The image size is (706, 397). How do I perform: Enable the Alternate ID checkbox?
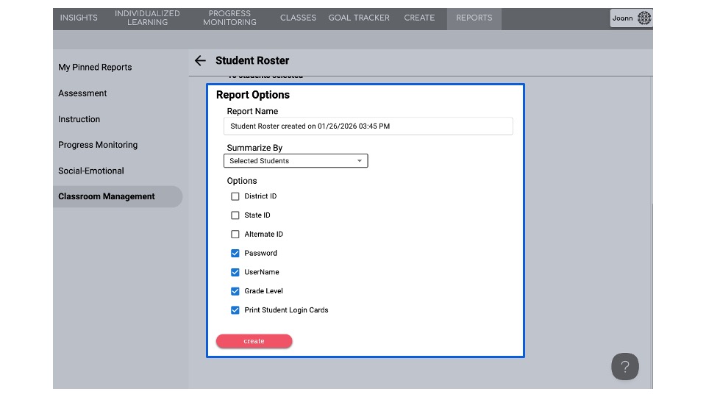235,234
